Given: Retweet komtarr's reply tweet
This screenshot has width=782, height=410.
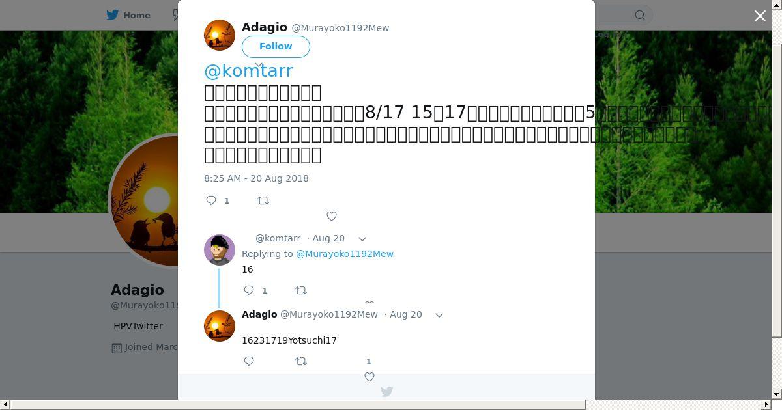Looking at the screenshot, I should (x=301, y=290).
